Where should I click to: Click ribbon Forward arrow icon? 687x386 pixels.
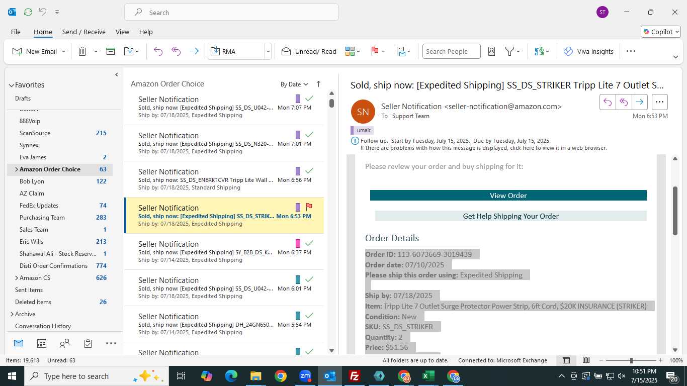(x=194, y=51)
